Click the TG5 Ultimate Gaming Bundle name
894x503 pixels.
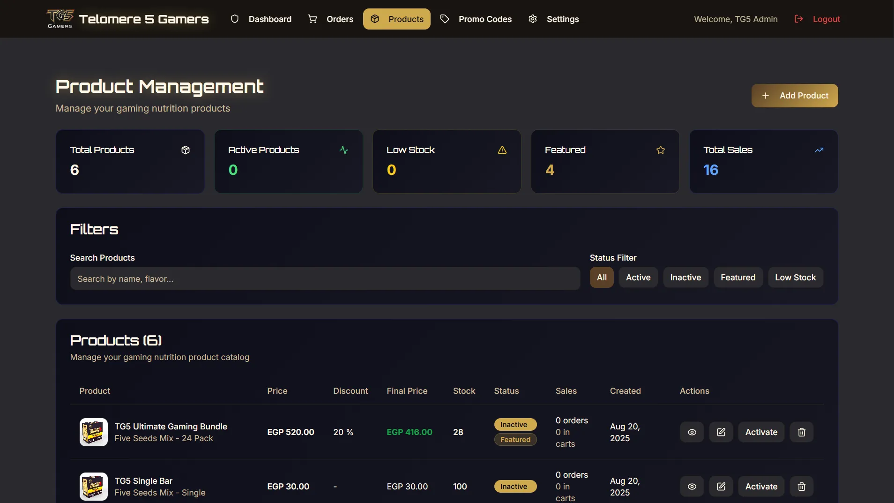[x=171, y=427]
